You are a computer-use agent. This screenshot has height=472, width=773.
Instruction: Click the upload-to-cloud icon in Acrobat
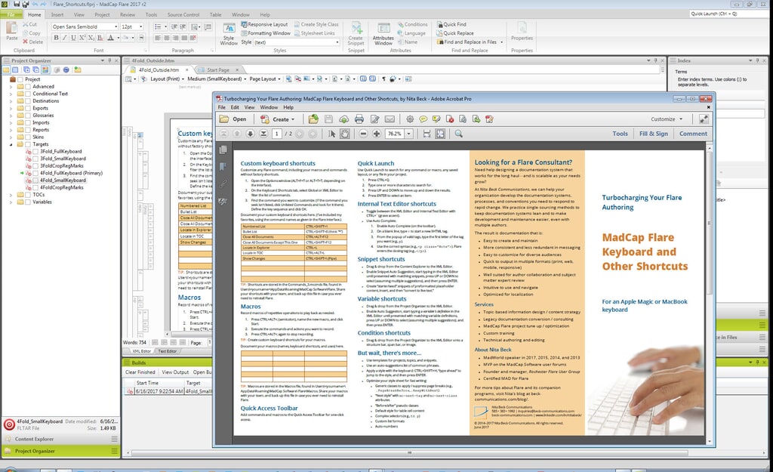(x=343, y=119)
